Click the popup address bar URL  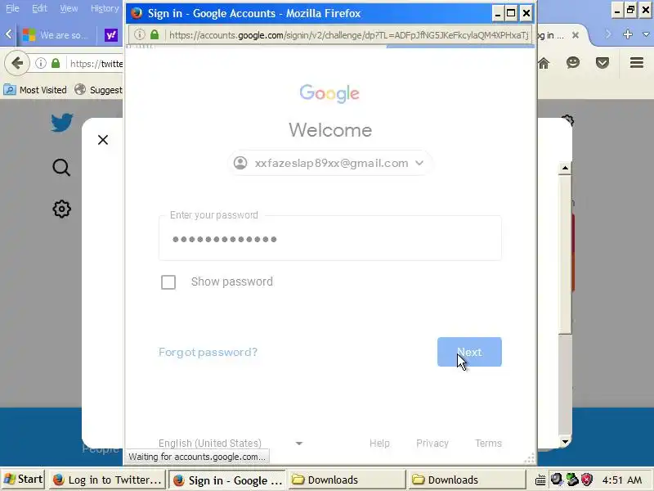(349, 35)
